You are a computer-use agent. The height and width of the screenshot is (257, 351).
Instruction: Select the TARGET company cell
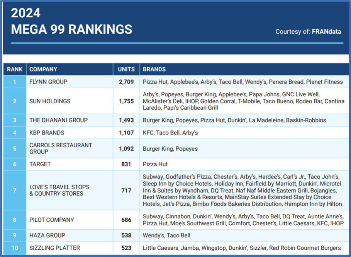[x=70, y=164]
